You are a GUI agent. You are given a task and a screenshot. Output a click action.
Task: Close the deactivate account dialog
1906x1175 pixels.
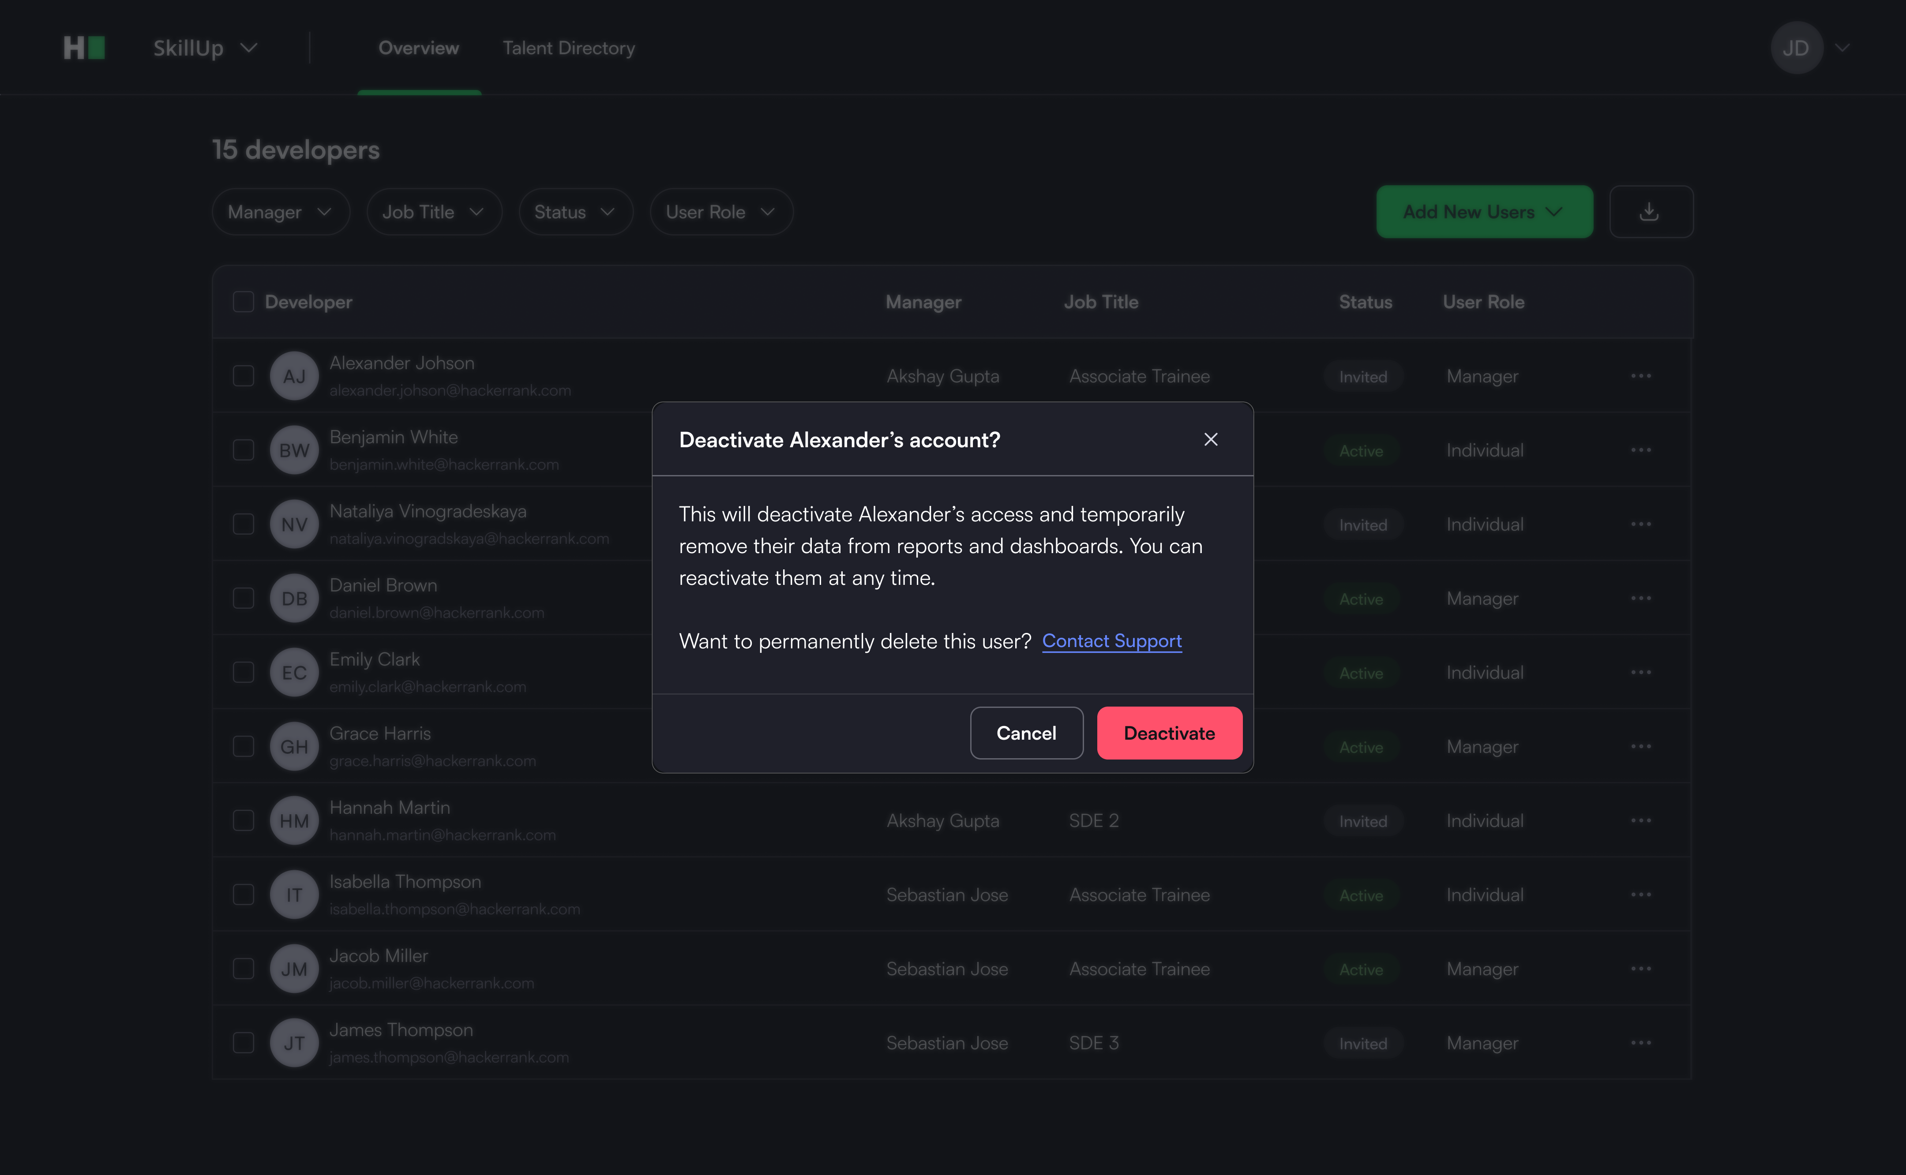click(1210, 440)
